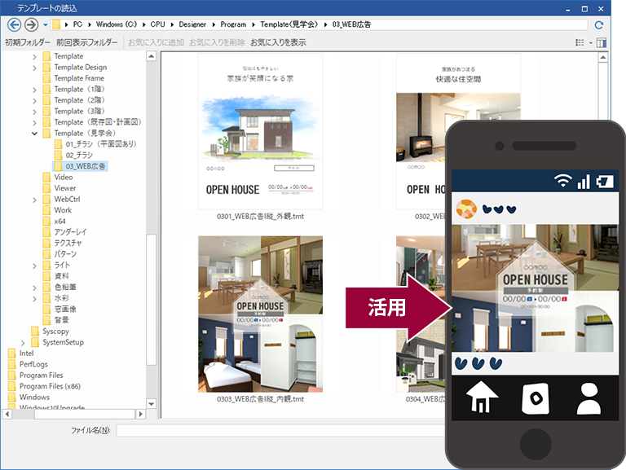
Task: Tap the phone profile person icon
Action: [589, 398]
